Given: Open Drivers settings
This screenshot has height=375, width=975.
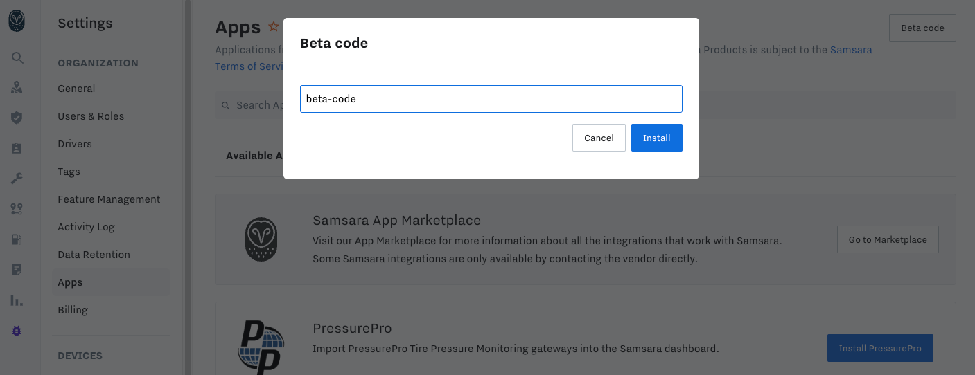Looking at the screenshot, I should [75, 144].
